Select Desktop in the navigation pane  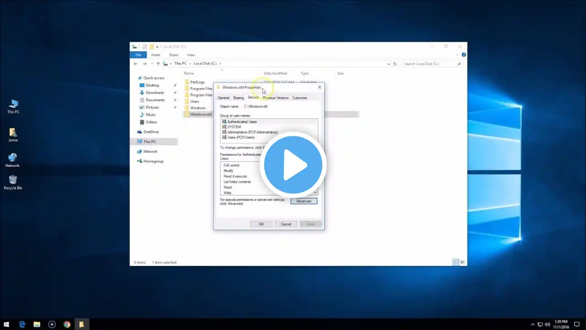click(x=152, y=85)
